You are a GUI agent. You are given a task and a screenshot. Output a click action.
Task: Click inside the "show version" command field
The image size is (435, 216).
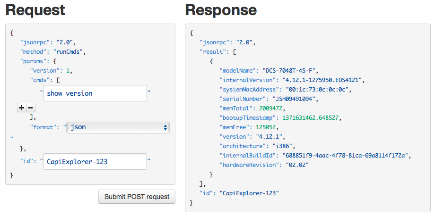(95, 93)
